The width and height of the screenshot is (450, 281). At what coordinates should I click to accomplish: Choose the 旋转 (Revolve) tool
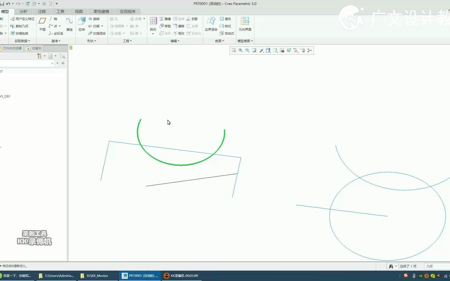point(94,19)
